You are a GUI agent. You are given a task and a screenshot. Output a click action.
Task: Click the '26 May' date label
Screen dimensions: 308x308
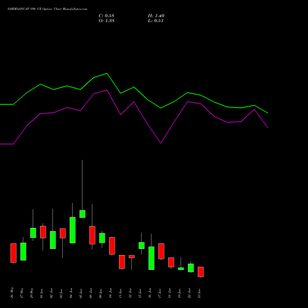tap(12, 293)
